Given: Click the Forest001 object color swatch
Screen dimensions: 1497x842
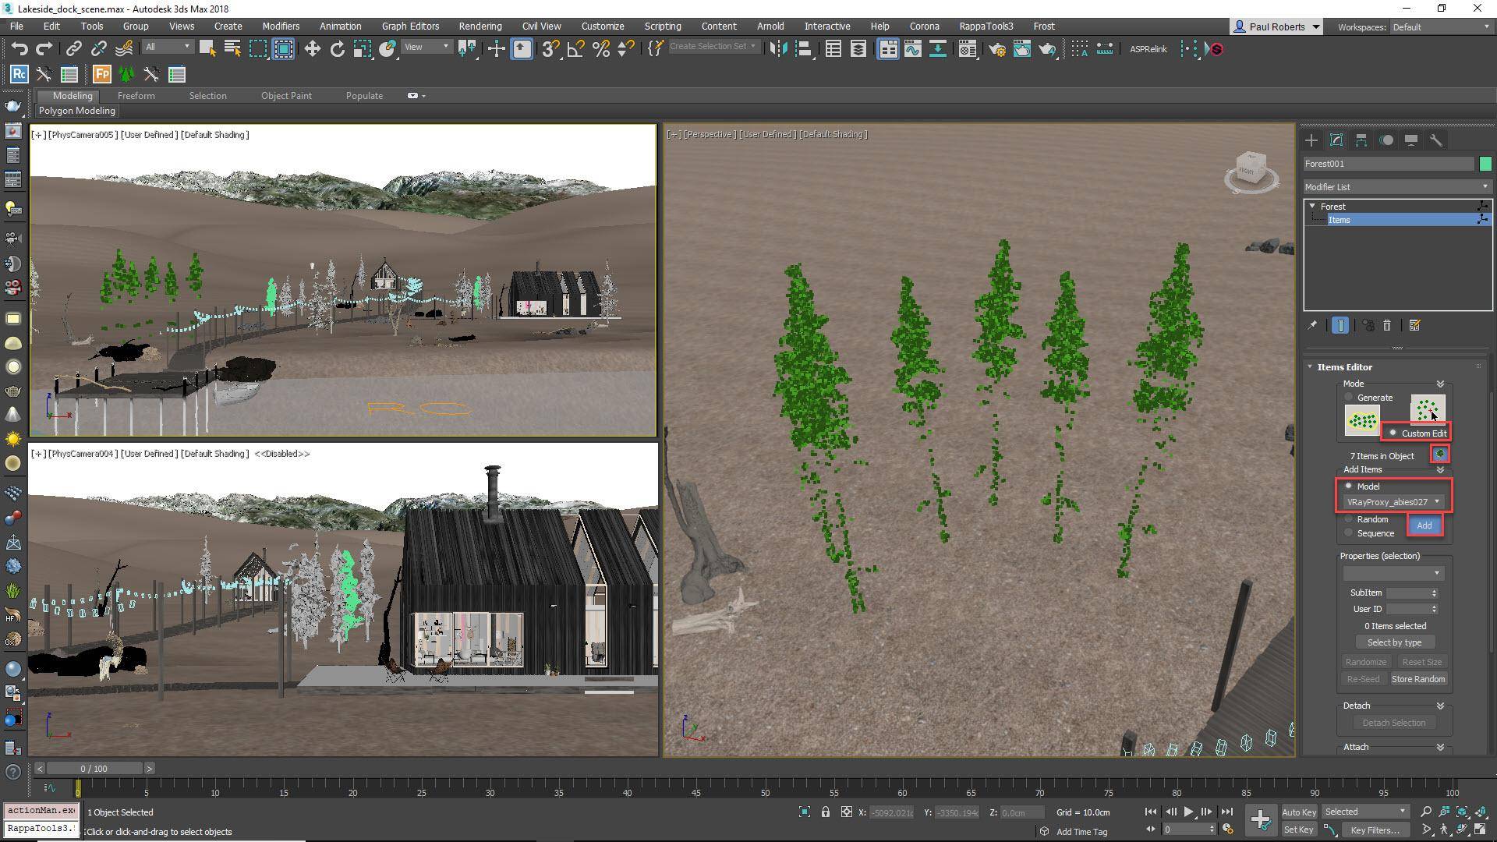Looking at the screenshot, I should pos(1485,164).
